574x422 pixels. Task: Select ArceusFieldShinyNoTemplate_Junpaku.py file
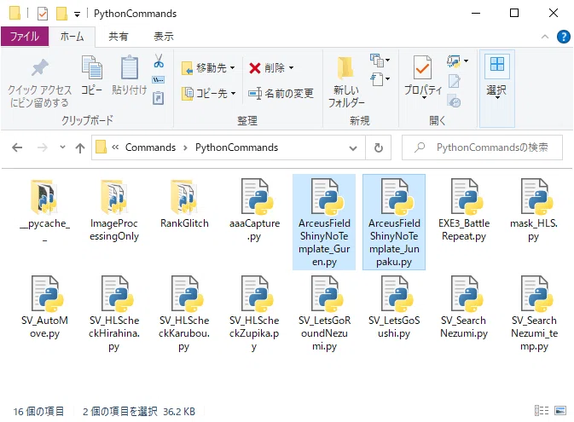click(x=394, y=222)
